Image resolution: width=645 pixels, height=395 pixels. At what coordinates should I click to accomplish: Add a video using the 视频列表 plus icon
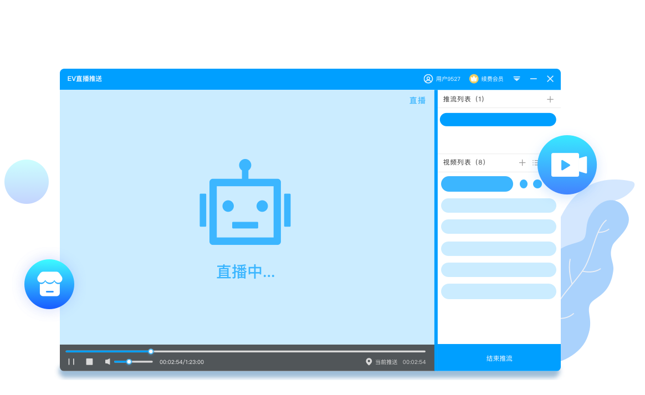522,162
